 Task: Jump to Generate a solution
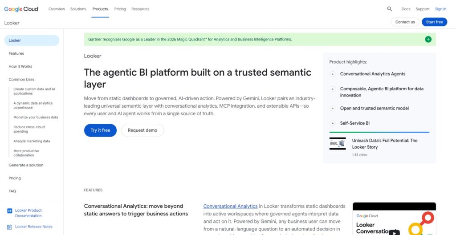26,165
